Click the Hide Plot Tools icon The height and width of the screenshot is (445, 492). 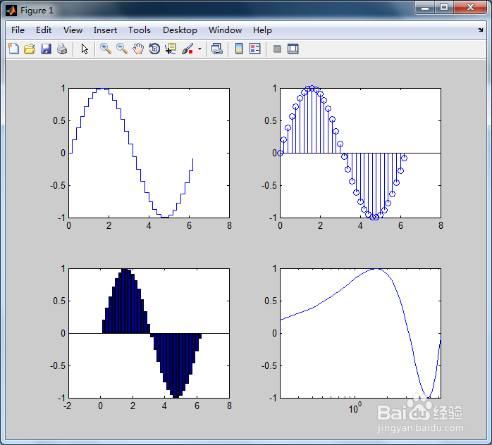[x=277, y=49]
